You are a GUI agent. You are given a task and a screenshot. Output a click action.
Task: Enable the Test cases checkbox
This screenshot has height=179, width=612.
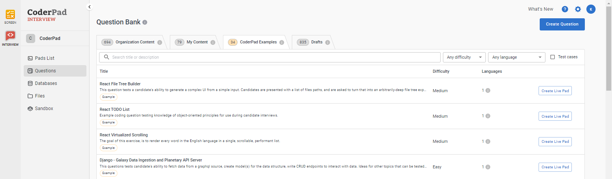552,57
